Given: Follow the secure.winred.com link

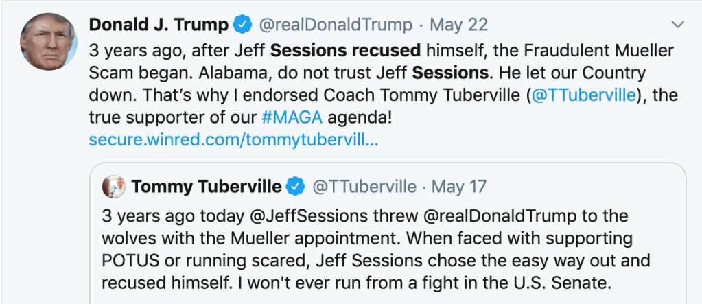Looking at the screenshot, I should tap(233, 140).
